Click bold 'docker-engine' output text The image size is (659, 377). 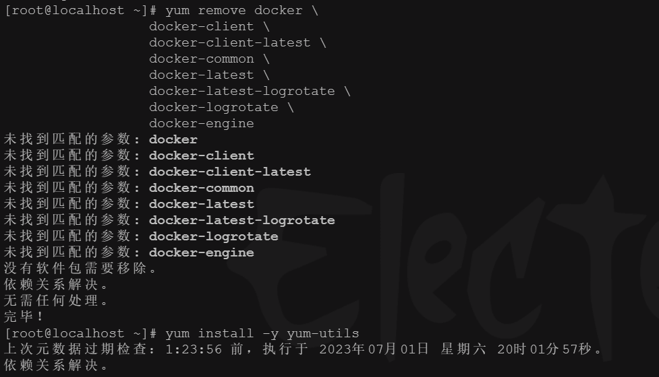click(201, 252)
